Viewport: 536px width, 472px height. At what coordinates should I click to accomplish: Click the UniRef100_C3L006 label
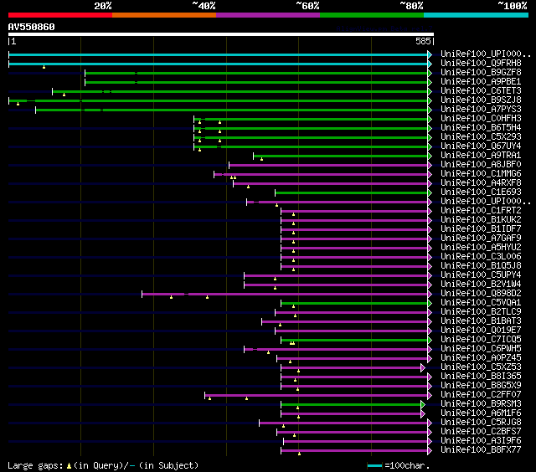pos(481,257)
